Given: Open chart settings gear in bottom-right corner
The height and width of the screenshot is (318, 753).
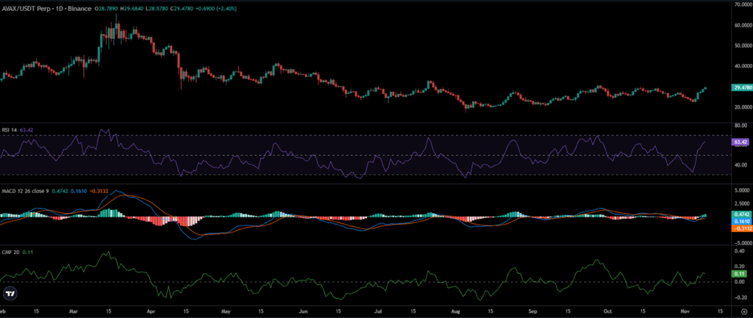Looking at the screenshot, I should (x=744, y=311).
